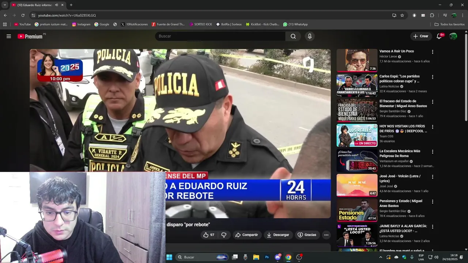The height and width of the screenshot is (263, 468).
Task: Open Photoshop from taskbar
Action: (x=267, y=257)
